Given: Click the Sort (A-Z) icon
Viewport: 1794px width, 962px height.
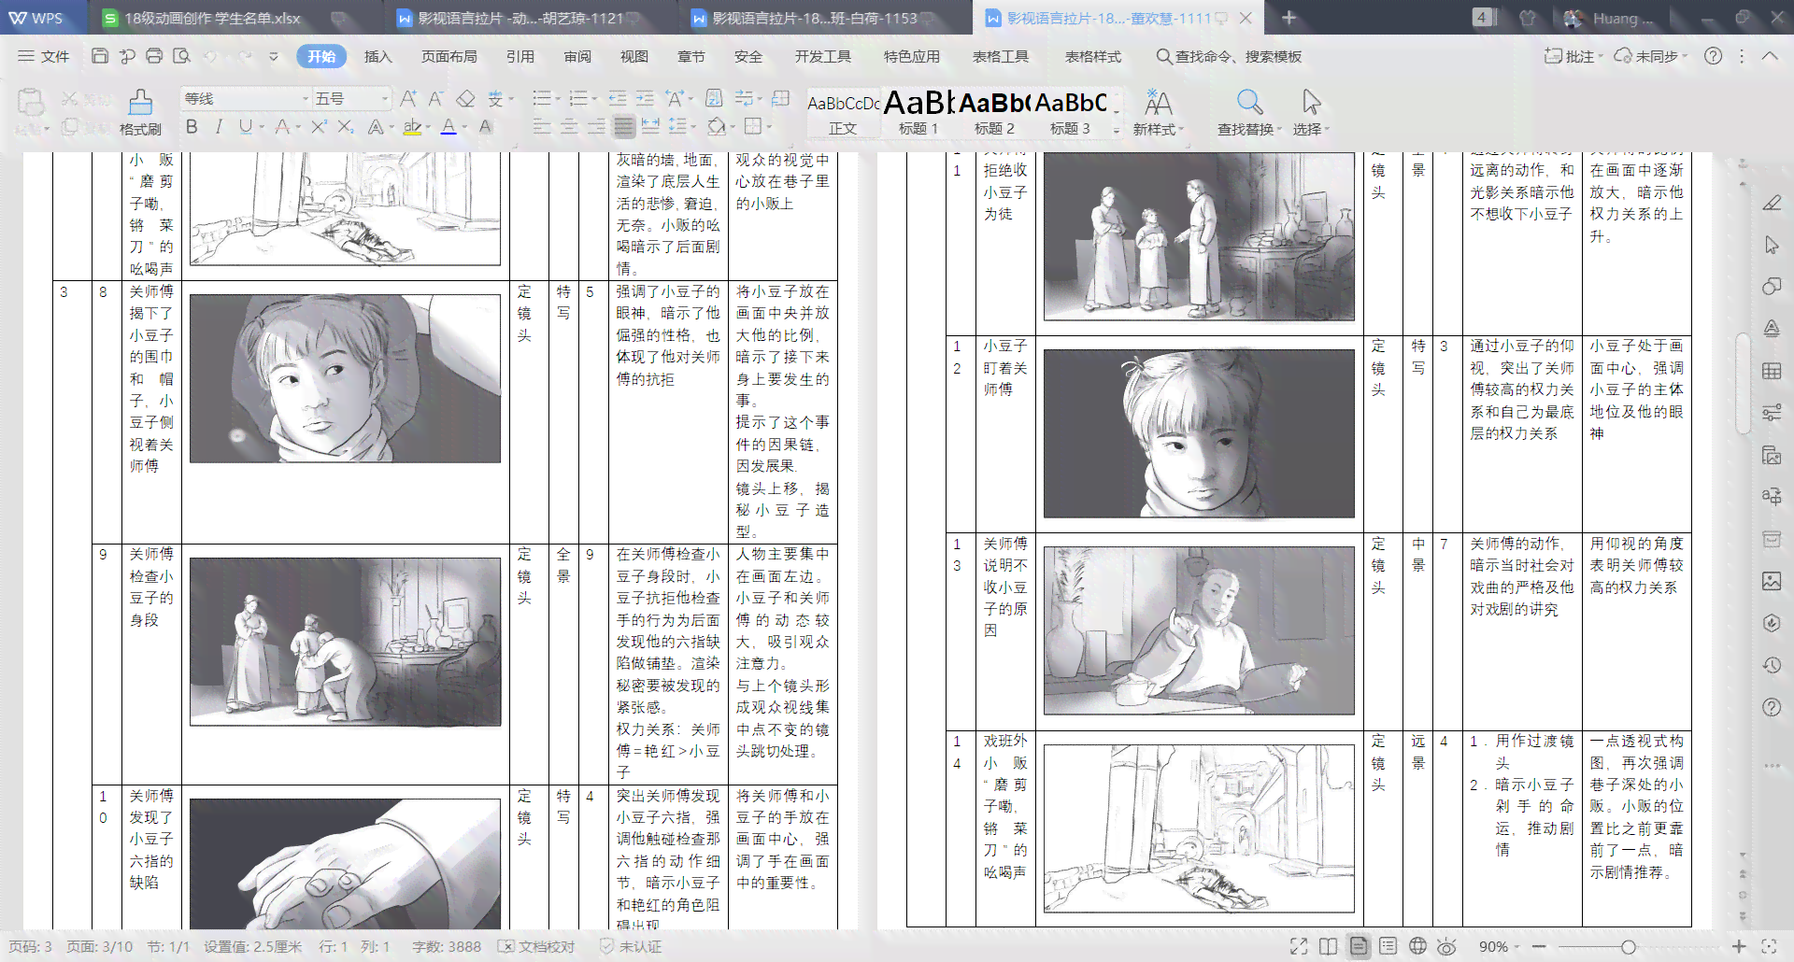Looking at the screenshot, I should (x=714, y=98).
